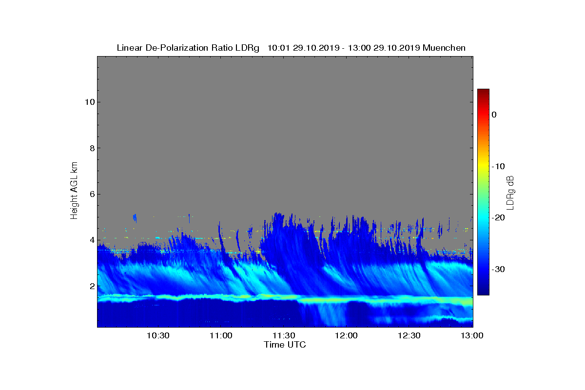This screenshot has height=390, width=585.
Task: Click the height tick label 2
Action: (92, 286)
